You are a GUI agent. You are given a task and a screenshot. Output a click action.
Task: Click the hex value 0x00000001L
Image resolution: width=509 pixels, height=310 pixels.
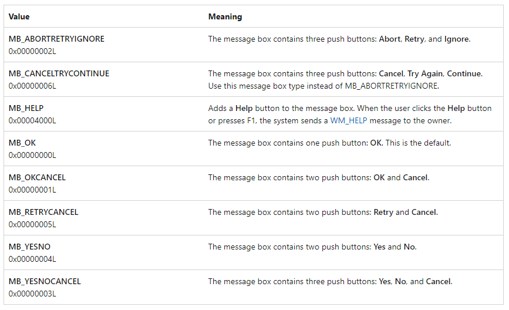tap(32, 190)
